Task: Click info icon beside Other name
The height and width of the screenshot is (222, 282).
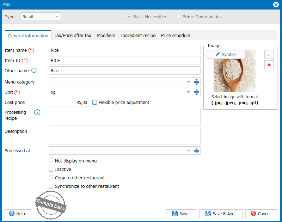Action: point(34,70)
